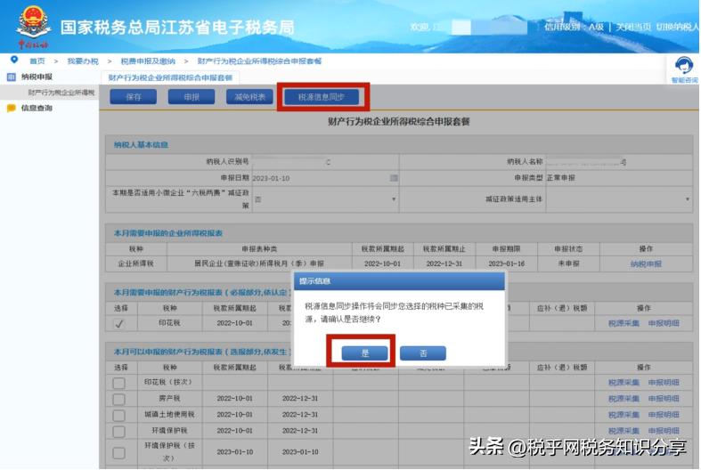Check the 印花税（按次） checkbox

click(119, 383)
